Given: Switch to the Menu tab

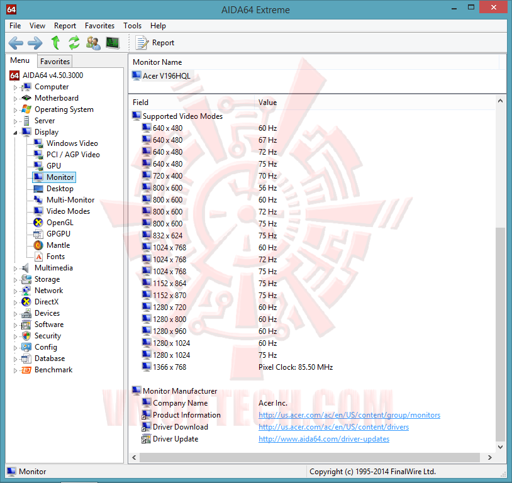Looking at the screenshot, I should coord(20,60).
